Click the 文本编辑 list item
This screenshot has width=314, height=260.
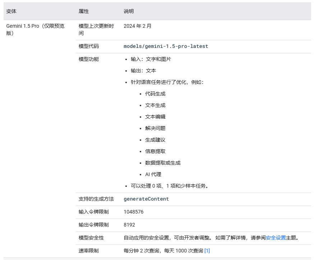[155, 117]
